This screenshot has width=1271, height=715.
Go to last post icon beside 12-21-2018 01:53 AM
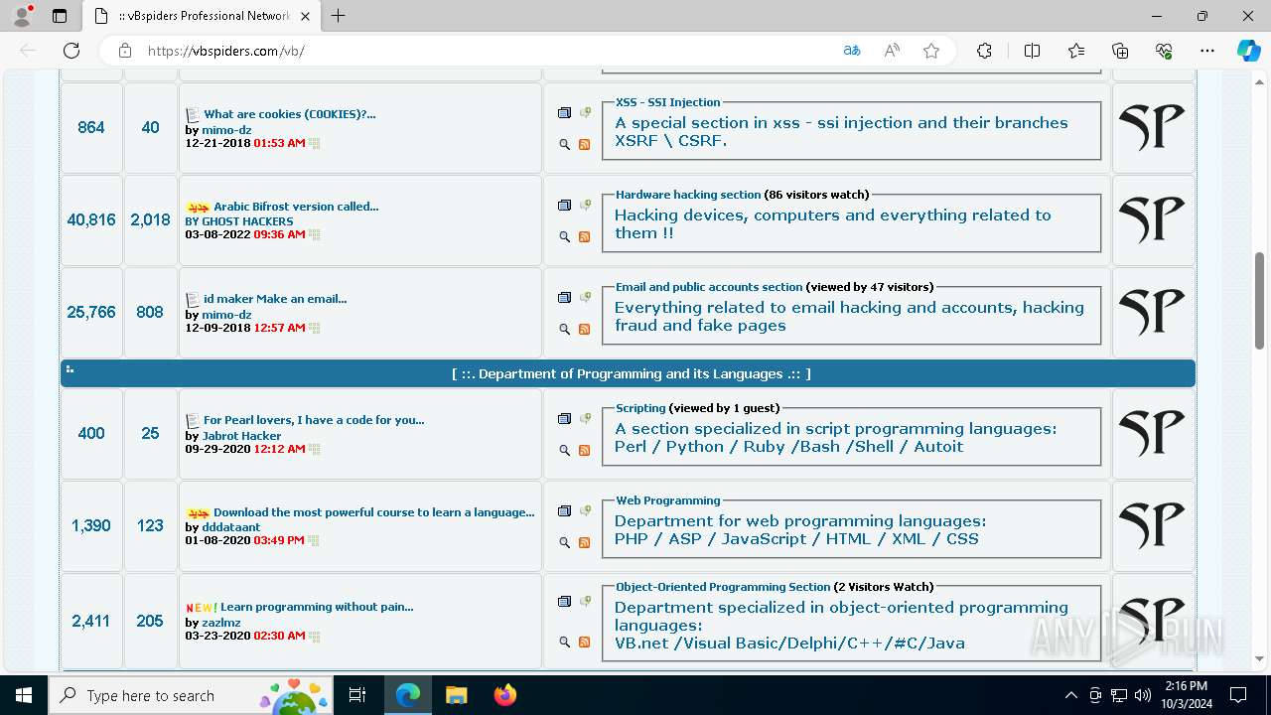pos(314,143)
